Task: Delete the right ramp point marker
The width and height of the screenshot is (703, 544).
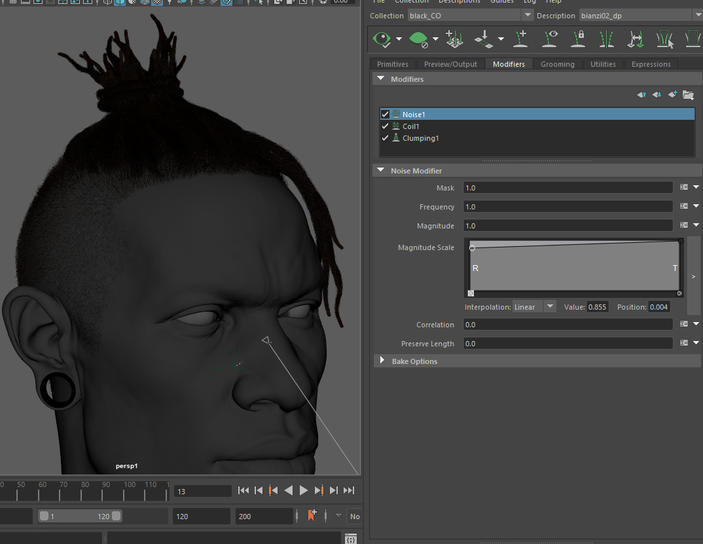Action: (679, 293)
